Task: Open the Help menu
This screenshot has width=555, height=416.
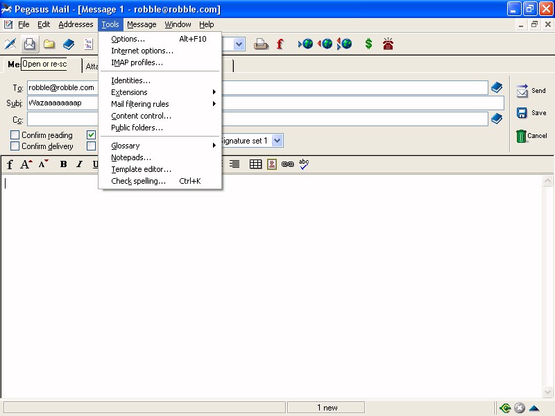Action: pyautogui.click(x=206, y=24)
